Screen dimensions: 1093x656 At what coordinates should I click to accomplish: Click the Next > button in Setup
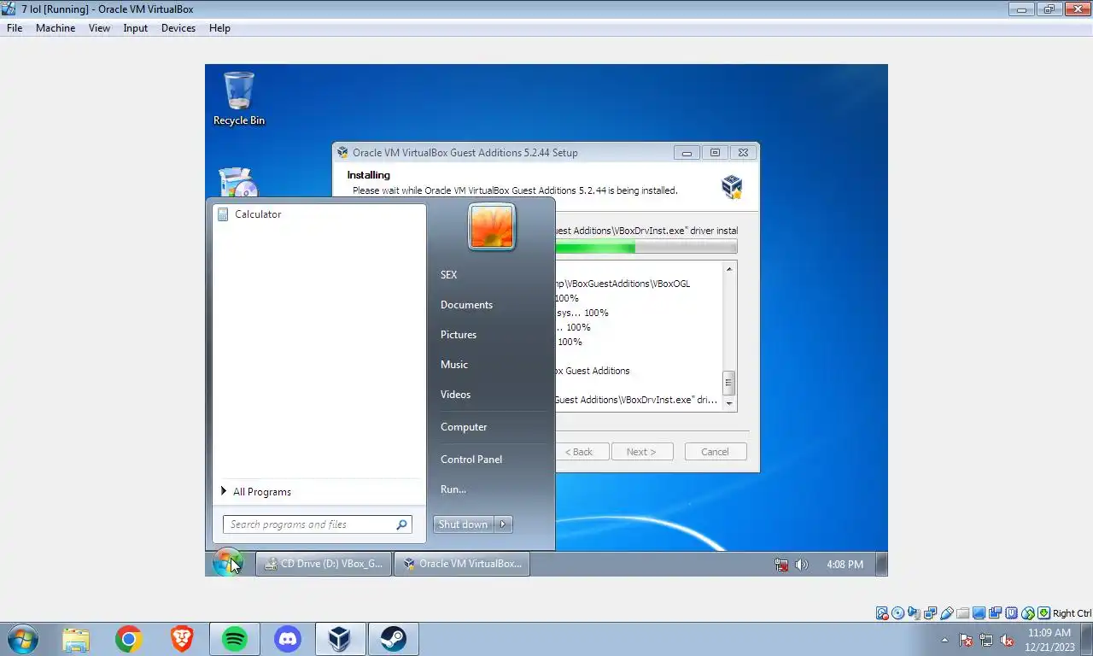point(641,452)
